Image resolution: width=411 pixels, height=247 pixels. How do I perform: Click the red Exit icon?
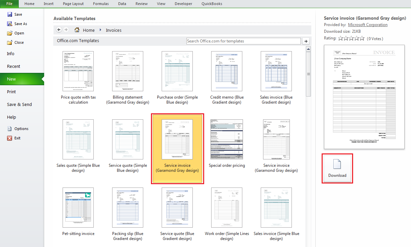point(9,138)
